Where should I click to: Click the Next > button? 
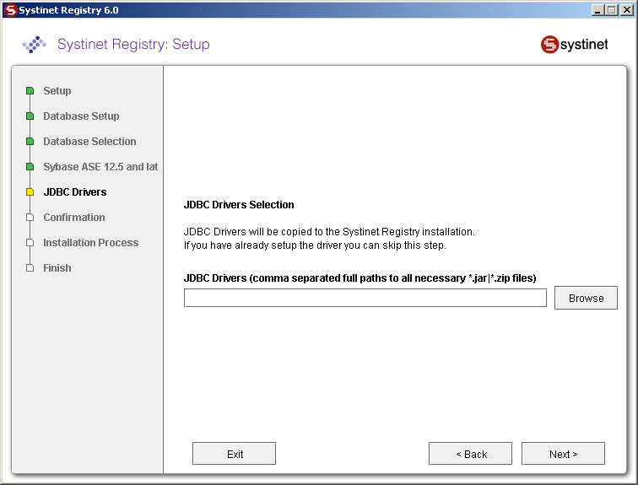(x=563, y=454)
